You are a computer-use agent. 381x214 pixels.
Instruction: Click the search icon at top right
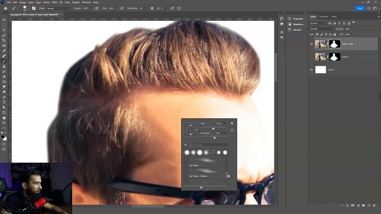pyautogui.click(x=369, y=8)
